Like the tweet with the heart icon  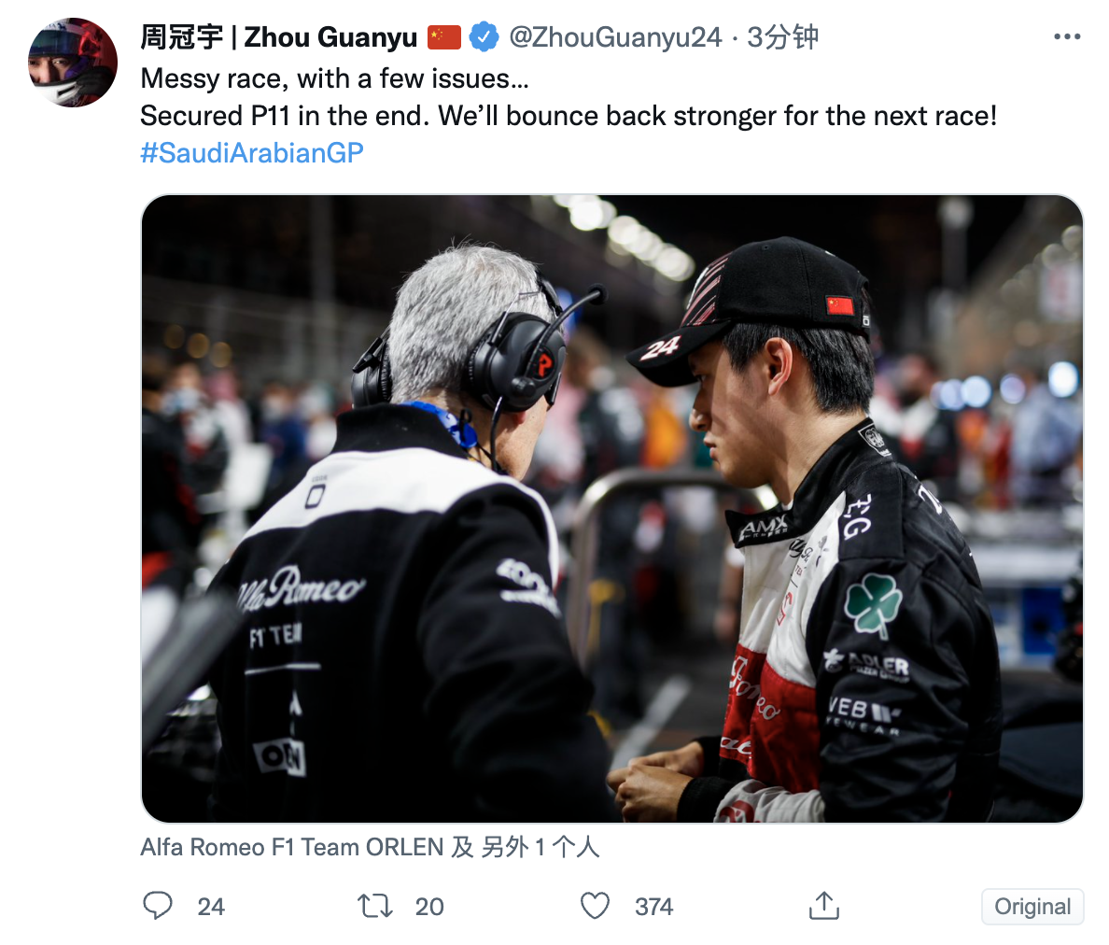coord(595,906)
